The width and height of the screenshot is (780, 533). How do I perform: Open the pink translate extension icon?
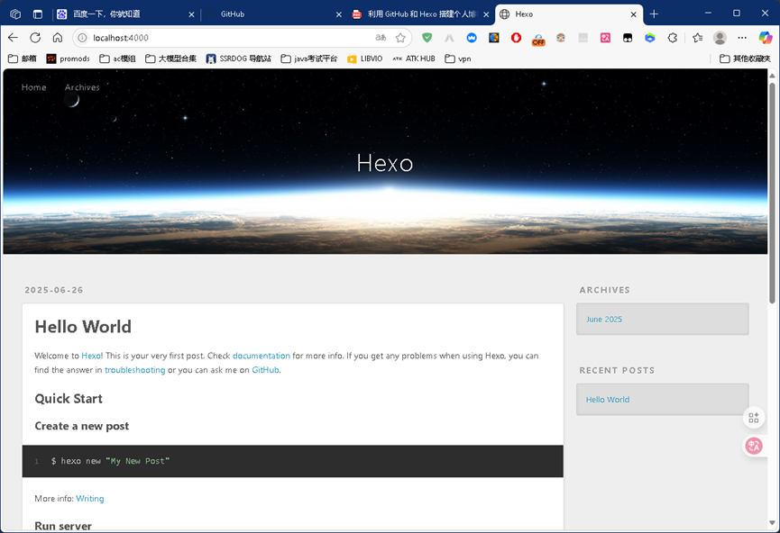point(605,38)
